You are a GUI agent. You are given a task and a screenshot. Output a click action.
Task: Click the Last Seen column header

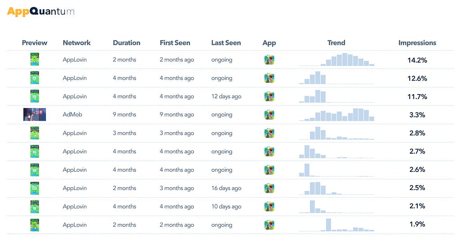226,43
